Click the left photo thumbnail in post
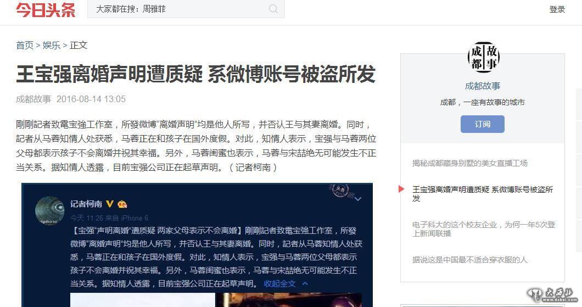This screenshot has height=307, width=582. [143, 300]
